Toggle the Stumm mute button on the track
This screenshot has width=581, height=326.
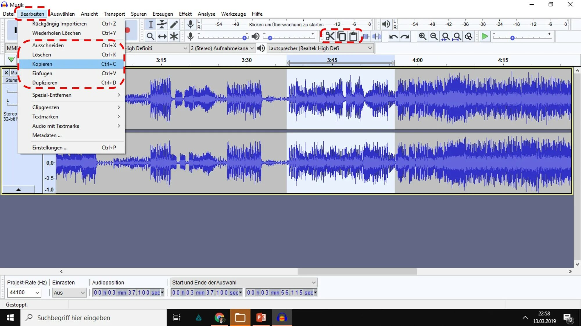coord(11,80)
